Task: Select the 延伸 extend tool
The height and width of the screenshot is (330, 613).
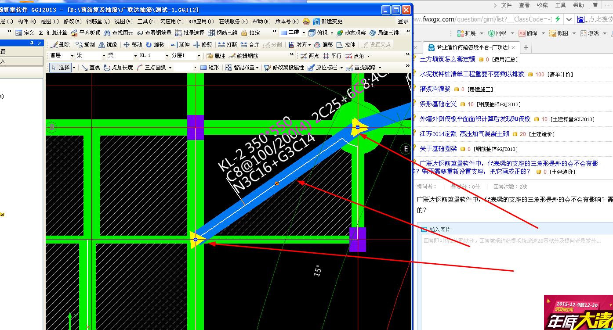Action: 180,45
